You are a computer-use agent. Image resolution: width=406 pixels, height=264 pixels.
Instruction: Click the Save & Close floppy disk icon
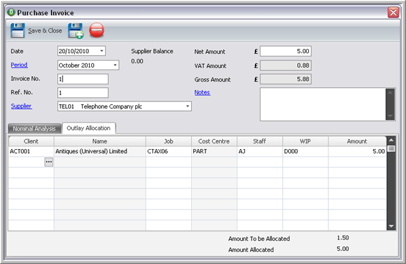tap(18, 31)
